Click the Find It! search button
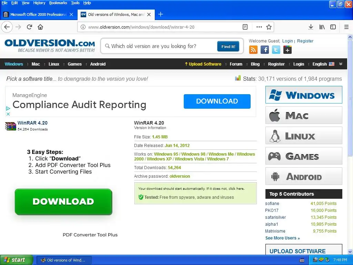 (228, 47)
